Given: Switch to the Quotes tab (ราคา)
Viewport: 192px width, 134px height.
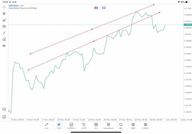Looking at the screenshot, I should [x=46, y=126].
